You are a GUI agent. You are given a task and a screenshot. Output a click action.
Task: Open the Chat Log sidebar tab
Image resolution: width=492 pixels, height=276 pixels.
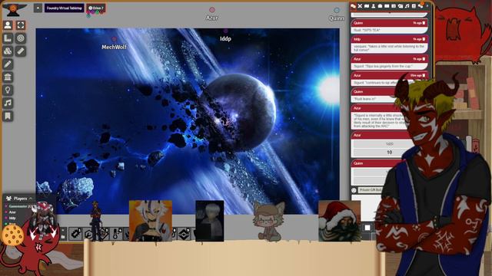pyautogui.click(x=354, y=6)
